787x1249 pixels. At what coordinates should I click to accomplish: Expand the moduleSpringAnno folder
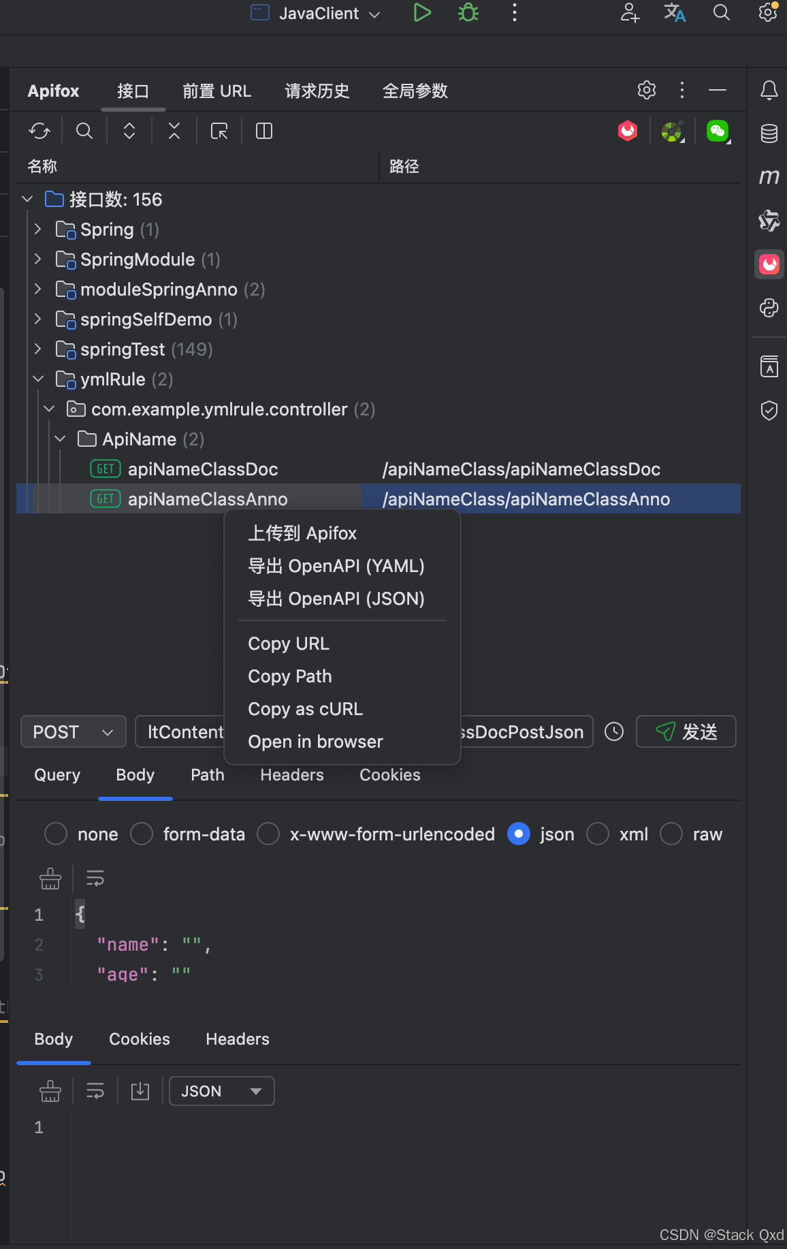[38, 289]
